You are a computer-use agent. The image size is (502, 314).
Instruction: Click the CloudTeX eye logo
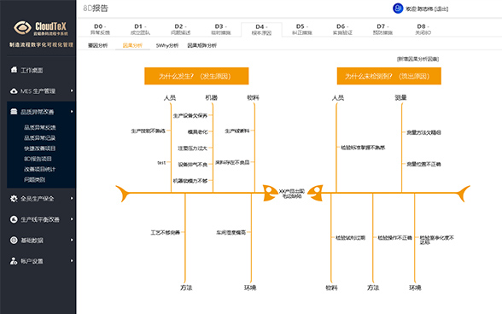point(22,28)
